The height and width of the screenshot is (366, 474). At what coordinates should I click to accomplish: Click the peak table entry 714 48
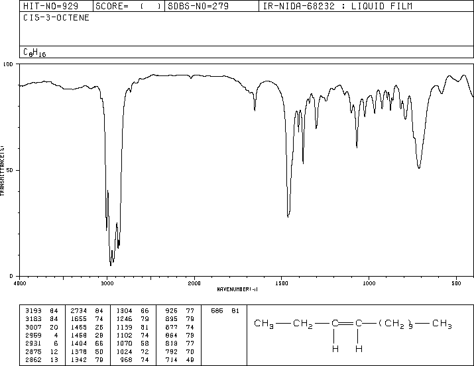pos(180,360)
